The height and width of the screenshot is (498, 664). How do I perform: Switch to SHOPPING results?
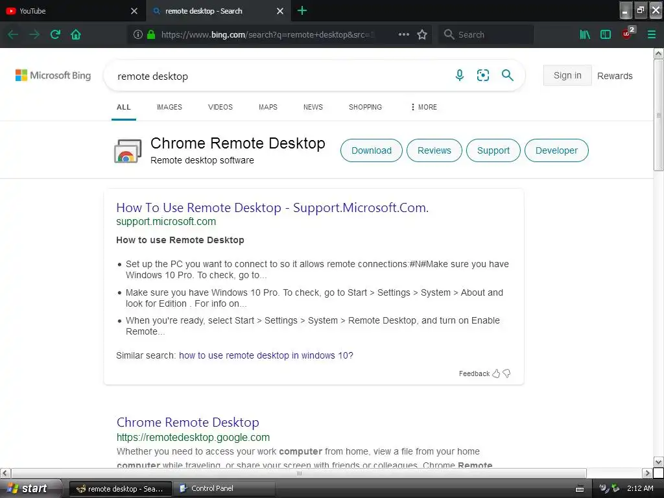pos(365,107)
